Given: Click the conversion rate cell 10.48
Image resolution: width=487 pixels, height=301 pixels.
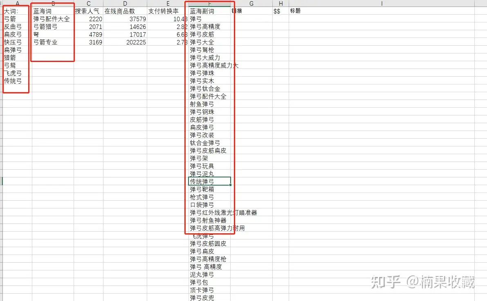Looking at the screenshot, I should [168, 19].
